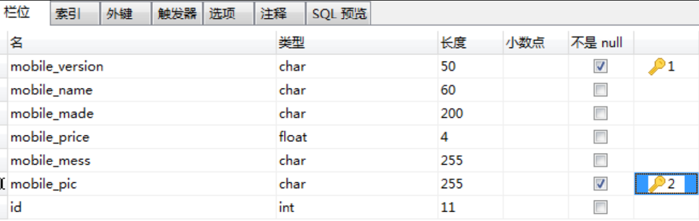This screenshot has height=221, width=699.
Task: Click char type cell in mobile_made row
Action: 356,114
